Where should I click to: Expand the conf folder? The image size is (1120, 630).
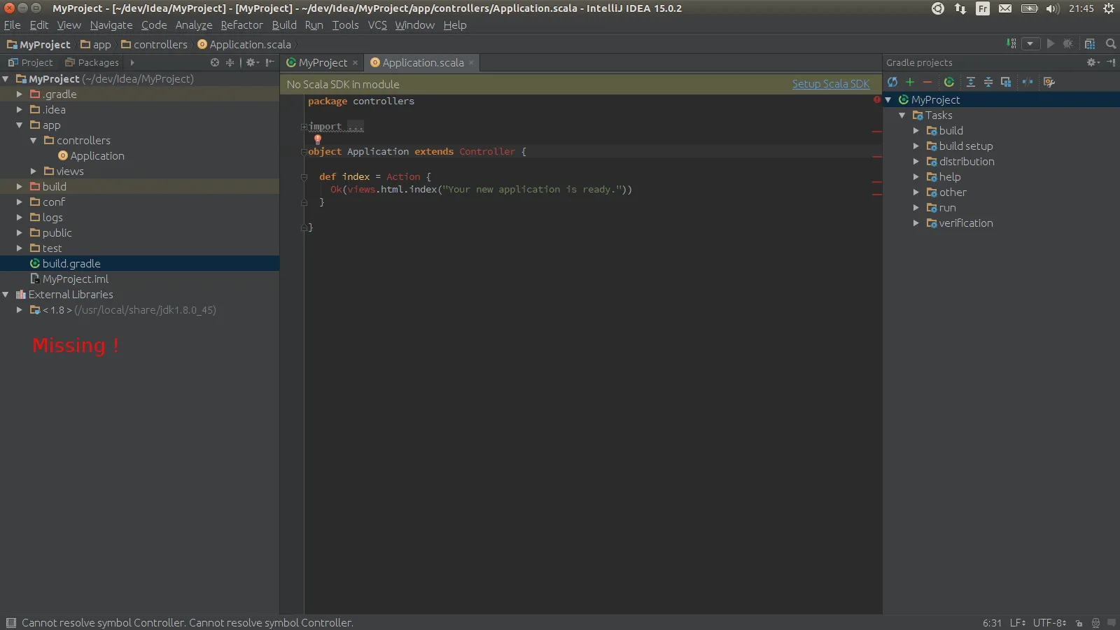click(20, 202)
